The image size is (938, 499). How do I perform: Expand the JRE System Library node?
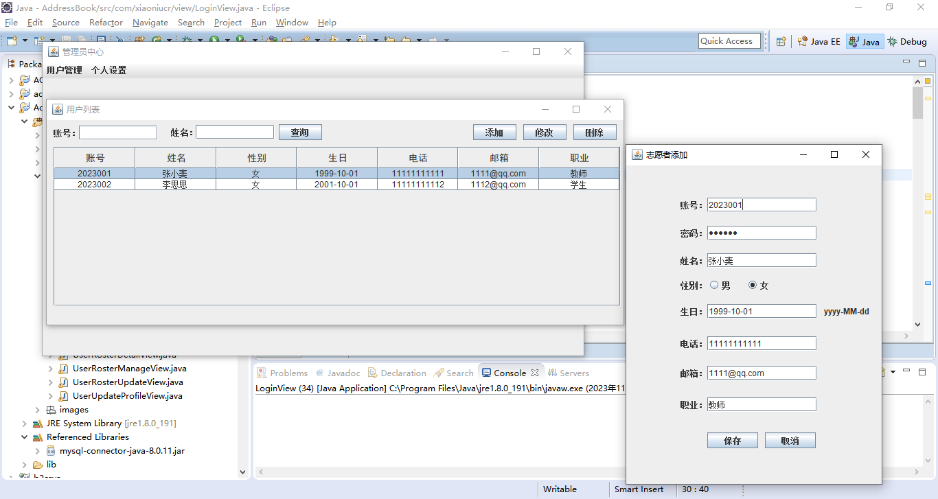tap(25, 423)
